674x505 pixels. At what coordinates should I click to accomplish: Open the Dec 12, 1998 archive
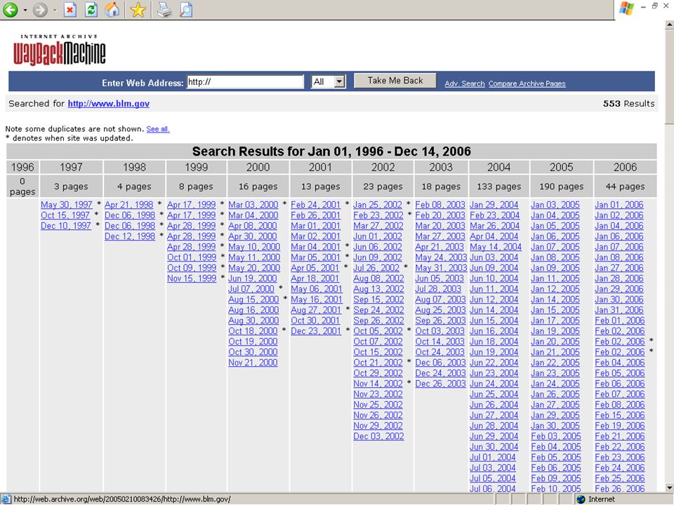(x=130, y=236)
